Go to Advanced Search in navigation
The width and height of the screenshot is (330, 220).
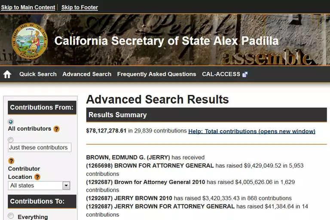pos(87,74)
